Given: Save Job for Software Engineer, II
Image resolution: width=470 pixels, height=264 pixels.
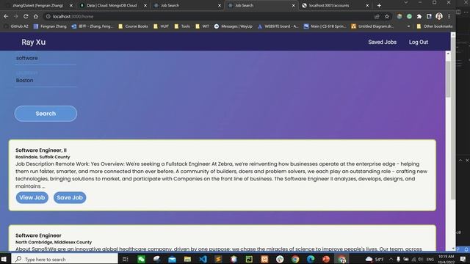Looking at the screenshot, I should click(70, 197).
